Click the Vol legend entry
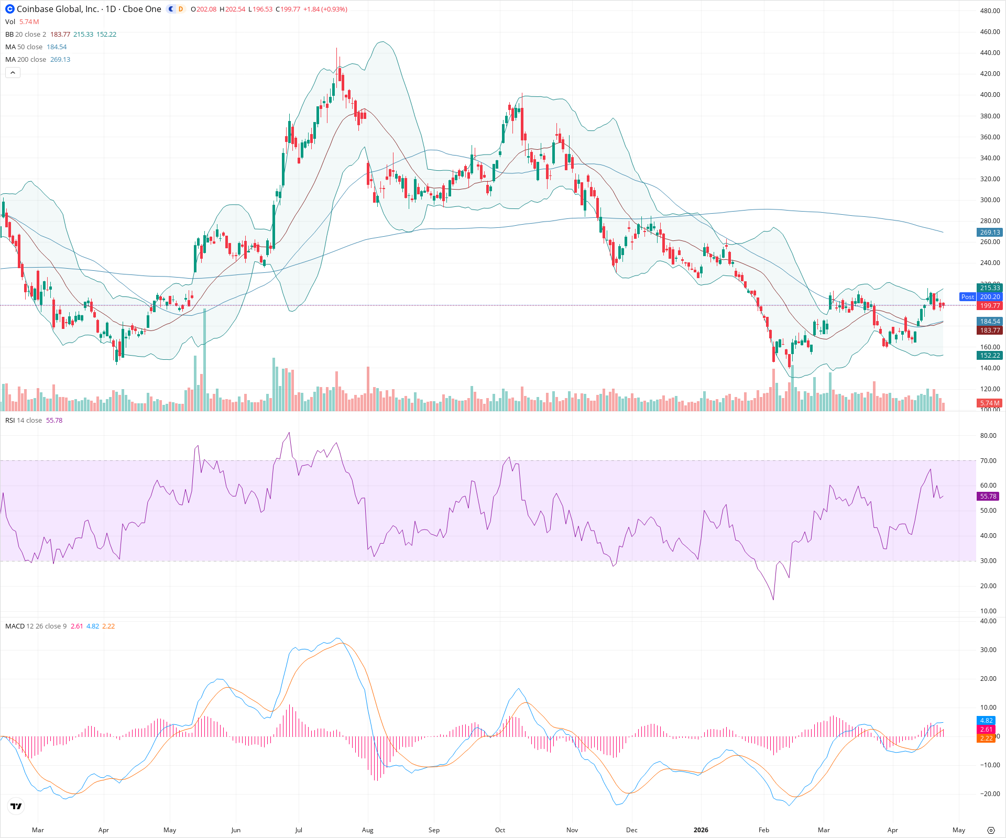This screenshot has width=1006, height=838. [10, 22]
